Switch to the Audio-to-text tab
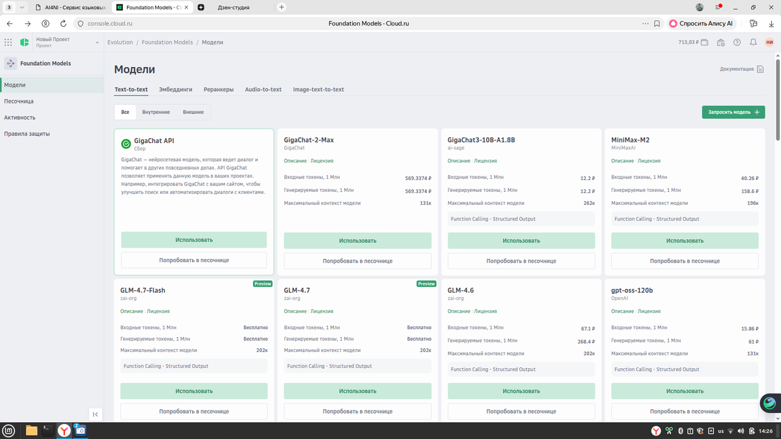The image size is (781, 439). click(x=263, y=89)
